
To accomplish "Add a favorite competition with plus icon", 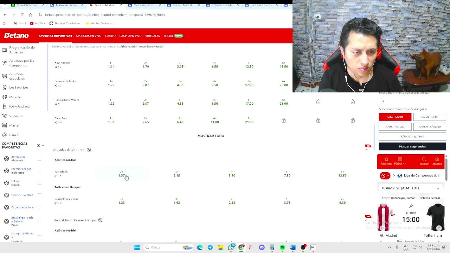I will click(38, 145).
